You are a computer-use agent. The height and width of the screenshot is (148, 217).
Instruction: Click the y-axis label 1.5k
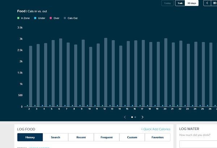20,73
